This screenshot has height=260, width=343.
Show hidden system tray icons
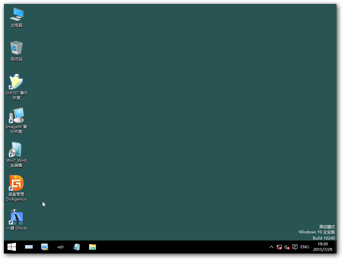click(x=272, y=247)
